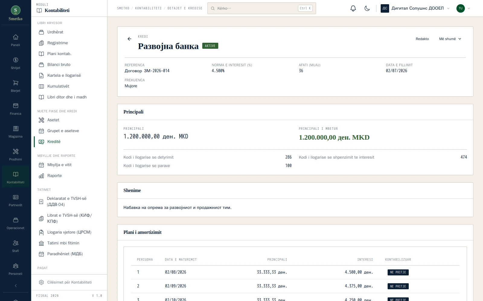
Task: Open Deklaratat e TVSH-së (ДДВ-04)
Action: 69,201
